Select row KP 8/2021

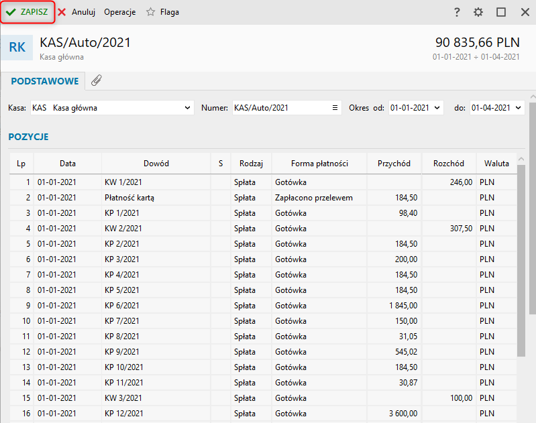coord(263,337)
